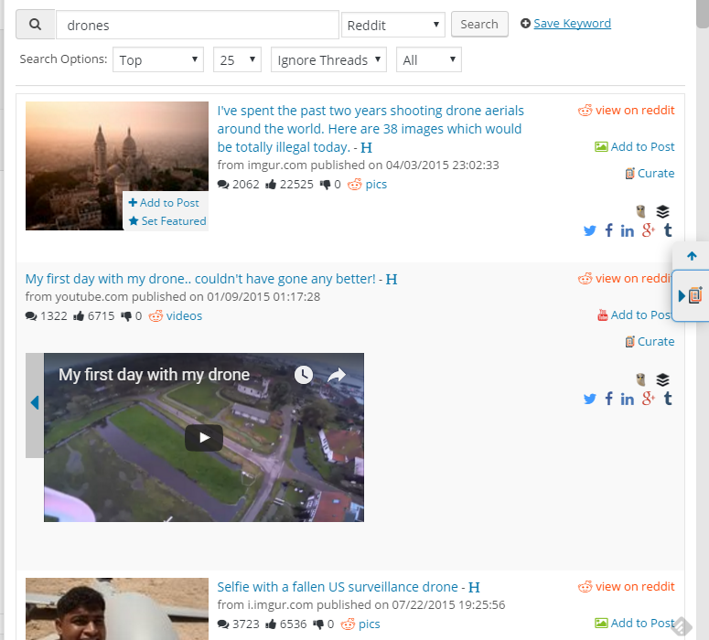Click the selfie with drone thumbnail
Viewport: 709px width, 640px height.
pyautogui.click(x=117, y=609)
